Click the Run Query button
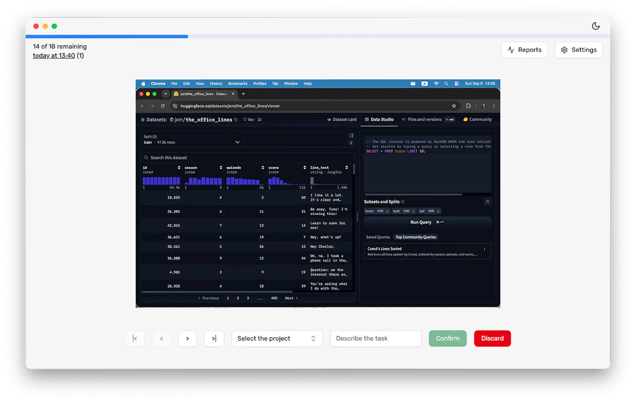Screen dimensions: 636x403 pyautogui.click(x=427, y=222)
